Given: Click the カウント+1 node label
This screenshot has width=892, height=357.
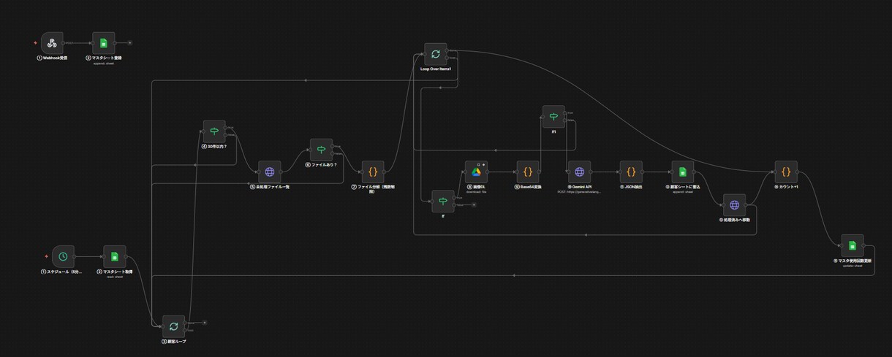Looking at the screenshot, I should [786, 187].
